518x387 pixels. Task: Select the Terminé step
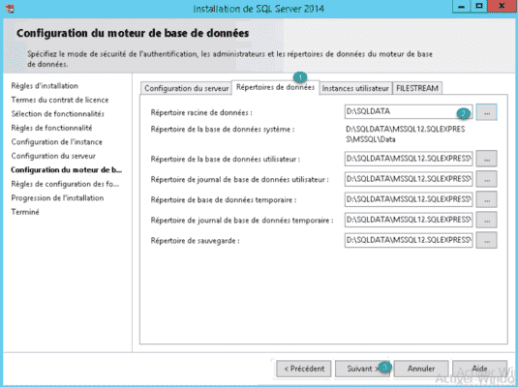[x=25, y=212]
